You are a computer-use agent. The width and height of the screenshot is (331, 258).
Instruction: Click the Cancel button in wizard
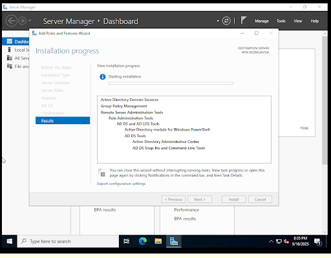260,199
